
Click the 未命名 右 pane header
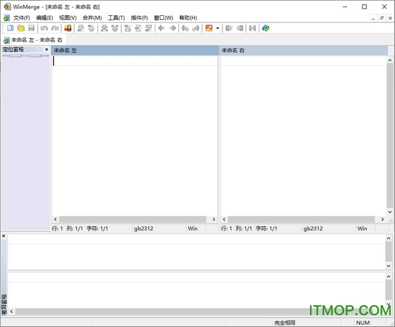pos(303,51)
